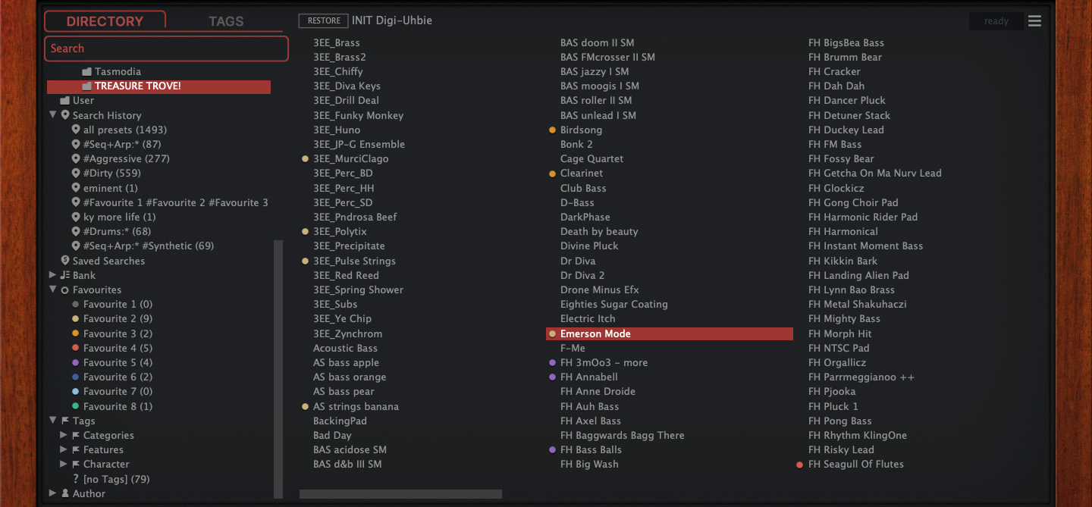The height and width of the screenshot is (507, 1092).
Task: Click the horizontal scrollbar under preset list
Action: pos(400,494)
